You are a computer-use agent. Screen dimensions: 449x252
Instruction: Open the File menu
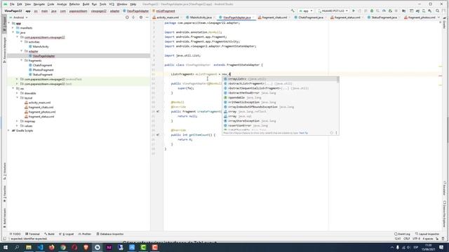click(12, 4)
